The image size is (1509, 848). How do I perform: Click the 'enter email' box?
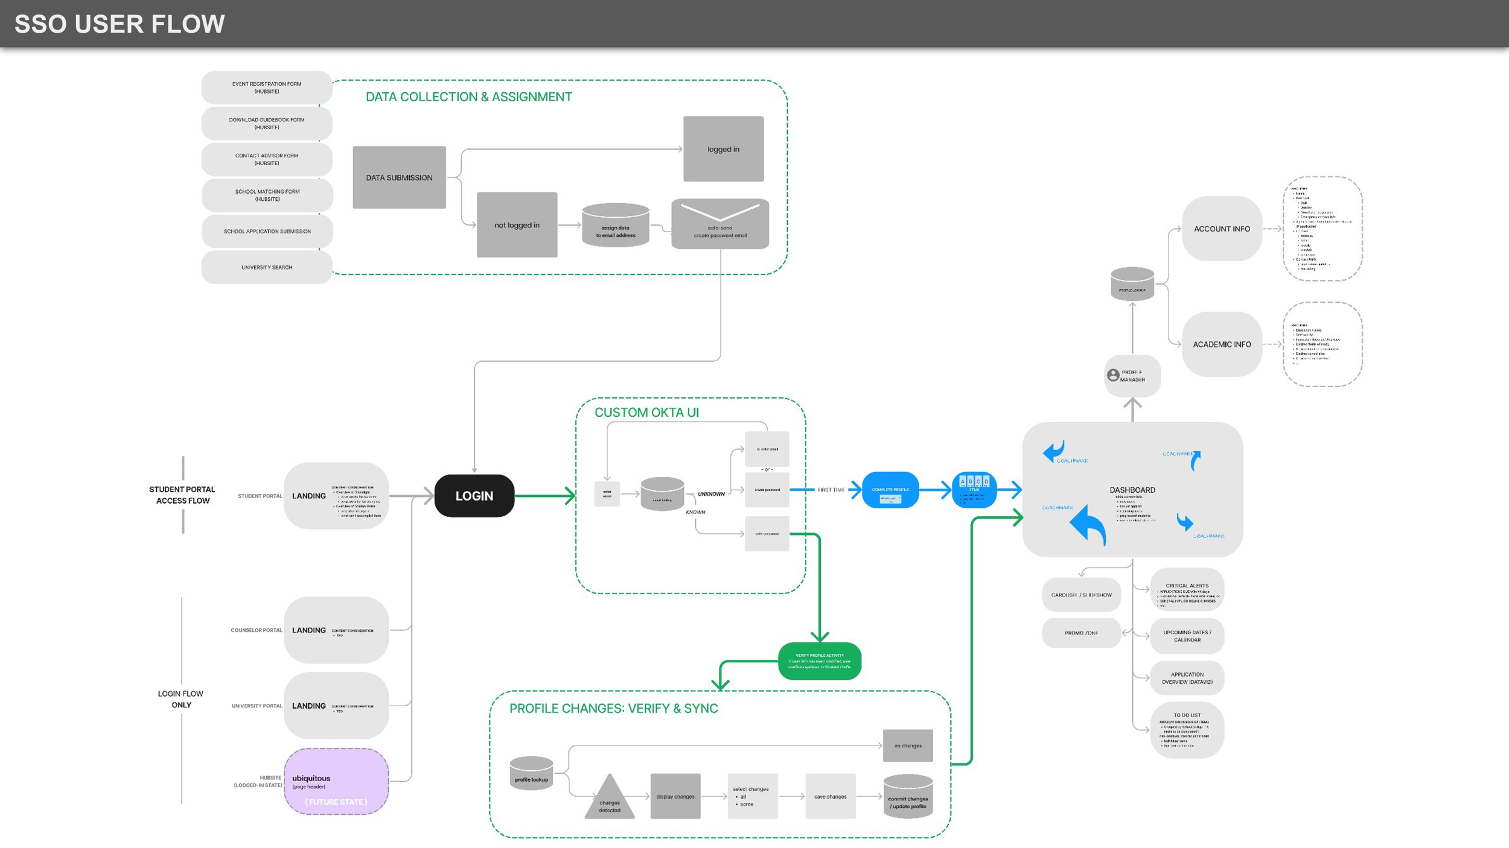[x=607, y=494]
